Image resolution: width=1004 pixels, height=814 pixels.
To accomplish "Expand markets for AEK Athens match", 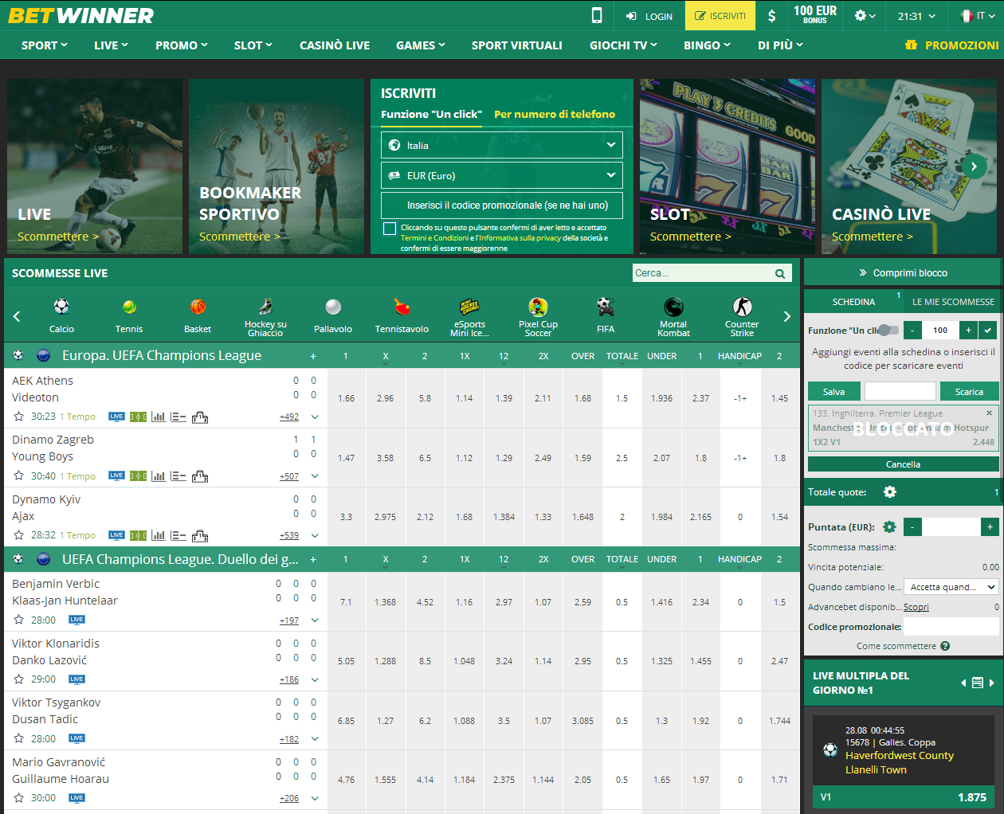I will click(x=315, y=417).
